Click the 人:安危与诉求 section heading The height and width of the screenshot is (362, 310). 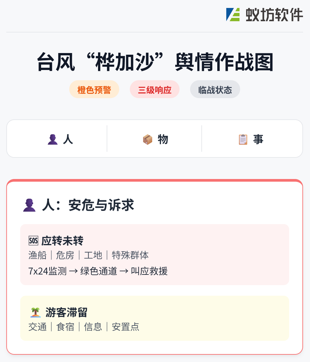point(88,205)
